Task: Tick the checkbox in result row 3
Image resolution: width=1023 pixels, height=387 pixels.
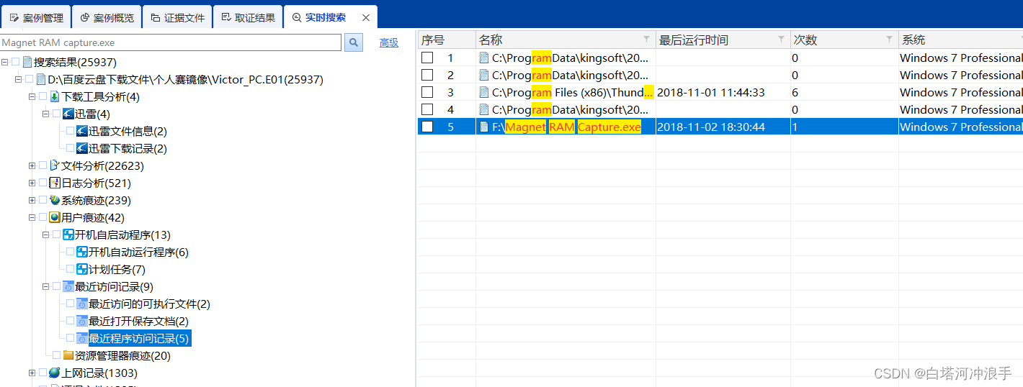Action: tap(427, 92)
